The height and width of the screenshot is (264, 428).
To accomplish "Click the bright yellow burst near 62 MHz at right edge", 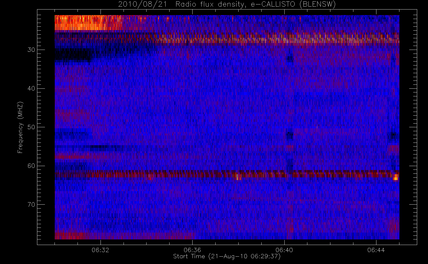I will (x=396, y=177).
